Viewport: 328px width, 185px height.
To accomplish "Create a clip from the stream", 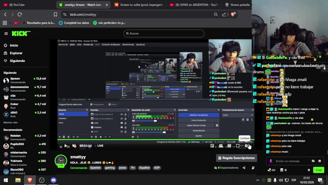I will click(221, 146).
